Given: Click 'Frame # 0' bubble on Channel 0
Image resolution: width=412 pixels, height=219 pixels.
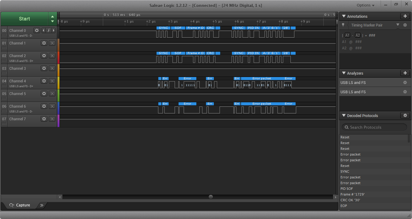Looking at the screenshot, I should 195,28.
